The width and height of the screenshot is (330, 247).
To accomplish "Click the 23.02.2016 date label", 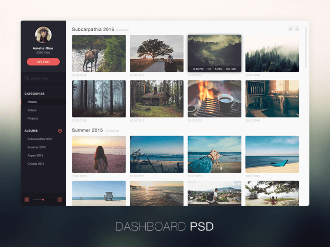I will [x=253, y=75].
